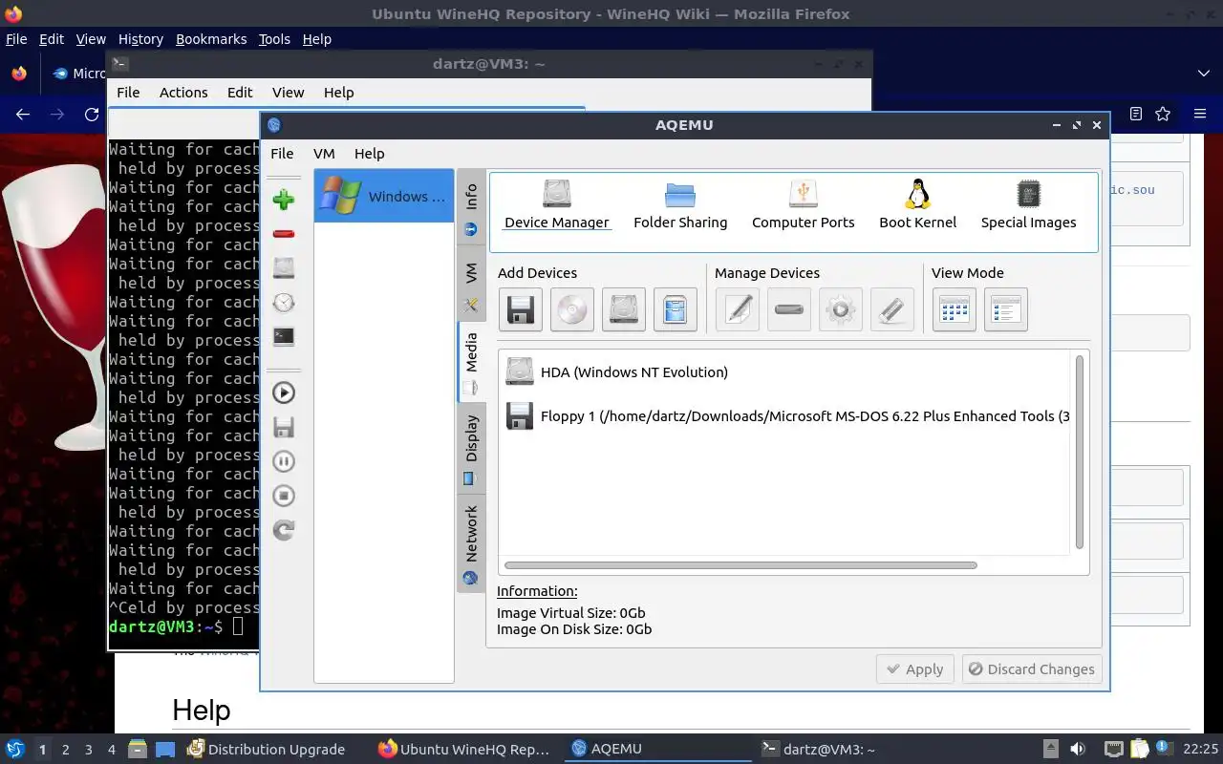
Task: Switch to workspace 2 in taskbar
Action: click(65, 750)
